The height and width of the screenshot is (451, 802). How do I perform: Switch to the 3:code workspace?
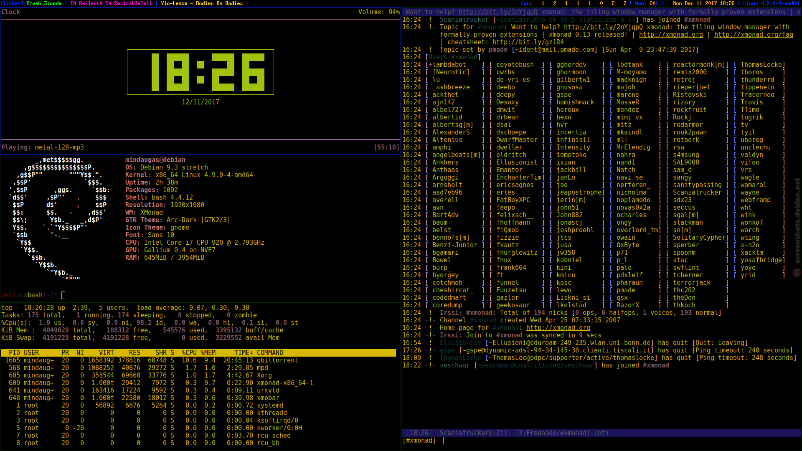53,3
